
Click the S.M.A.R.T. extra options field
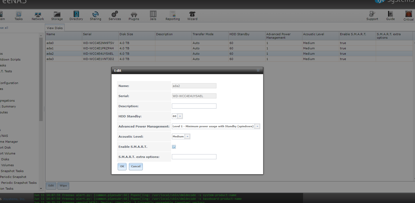[x=194, y=157]
